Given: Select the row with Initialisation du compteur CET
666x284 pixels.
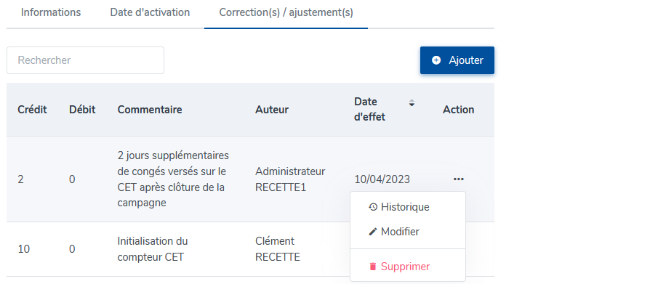Looking at the screenshot, I should 250,249.
